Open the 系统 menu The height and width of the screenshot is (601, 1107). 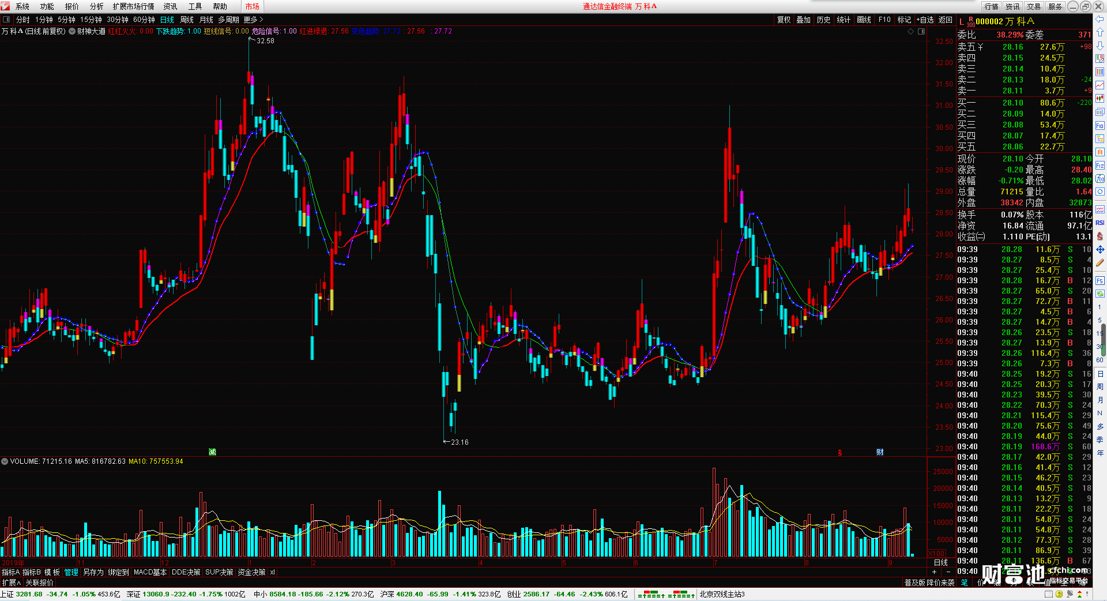pos(22,6)
